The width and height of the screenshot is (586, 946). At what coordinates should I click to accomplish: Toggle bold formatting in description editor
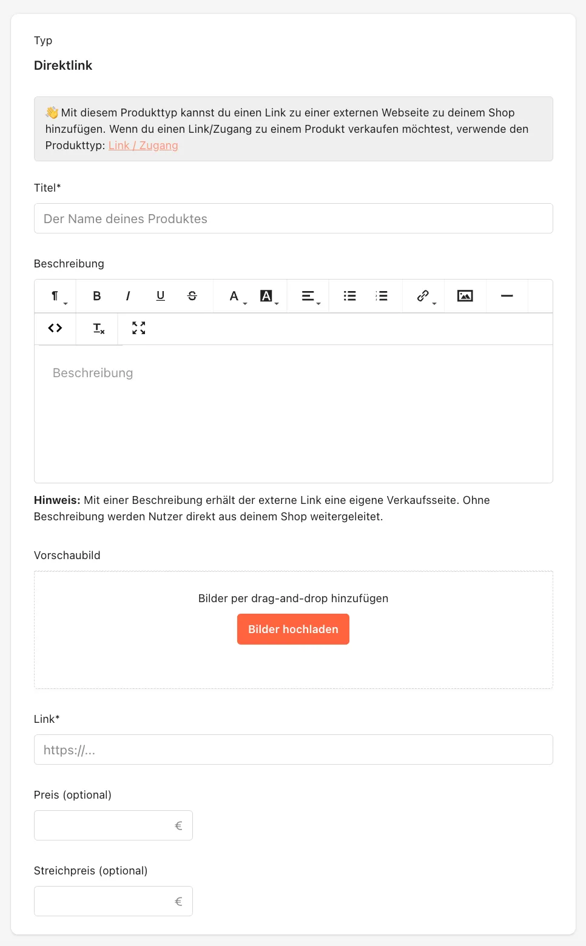tap(96, 296)
